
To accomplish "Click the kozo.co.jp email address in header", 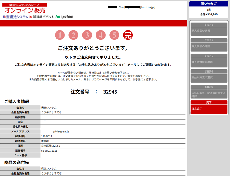I will (x=140, y=7).
